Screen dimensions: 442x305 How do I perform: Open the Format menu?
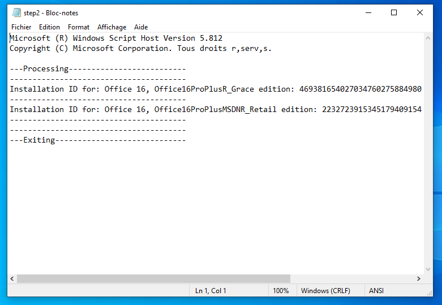pyautogui.click(x=78, y=27)
